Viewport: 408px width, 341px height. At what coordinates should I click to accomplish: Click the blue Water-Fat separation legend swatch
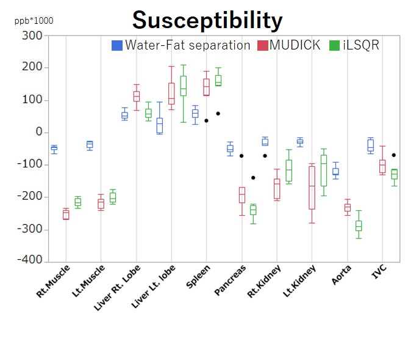coord(117,45)
